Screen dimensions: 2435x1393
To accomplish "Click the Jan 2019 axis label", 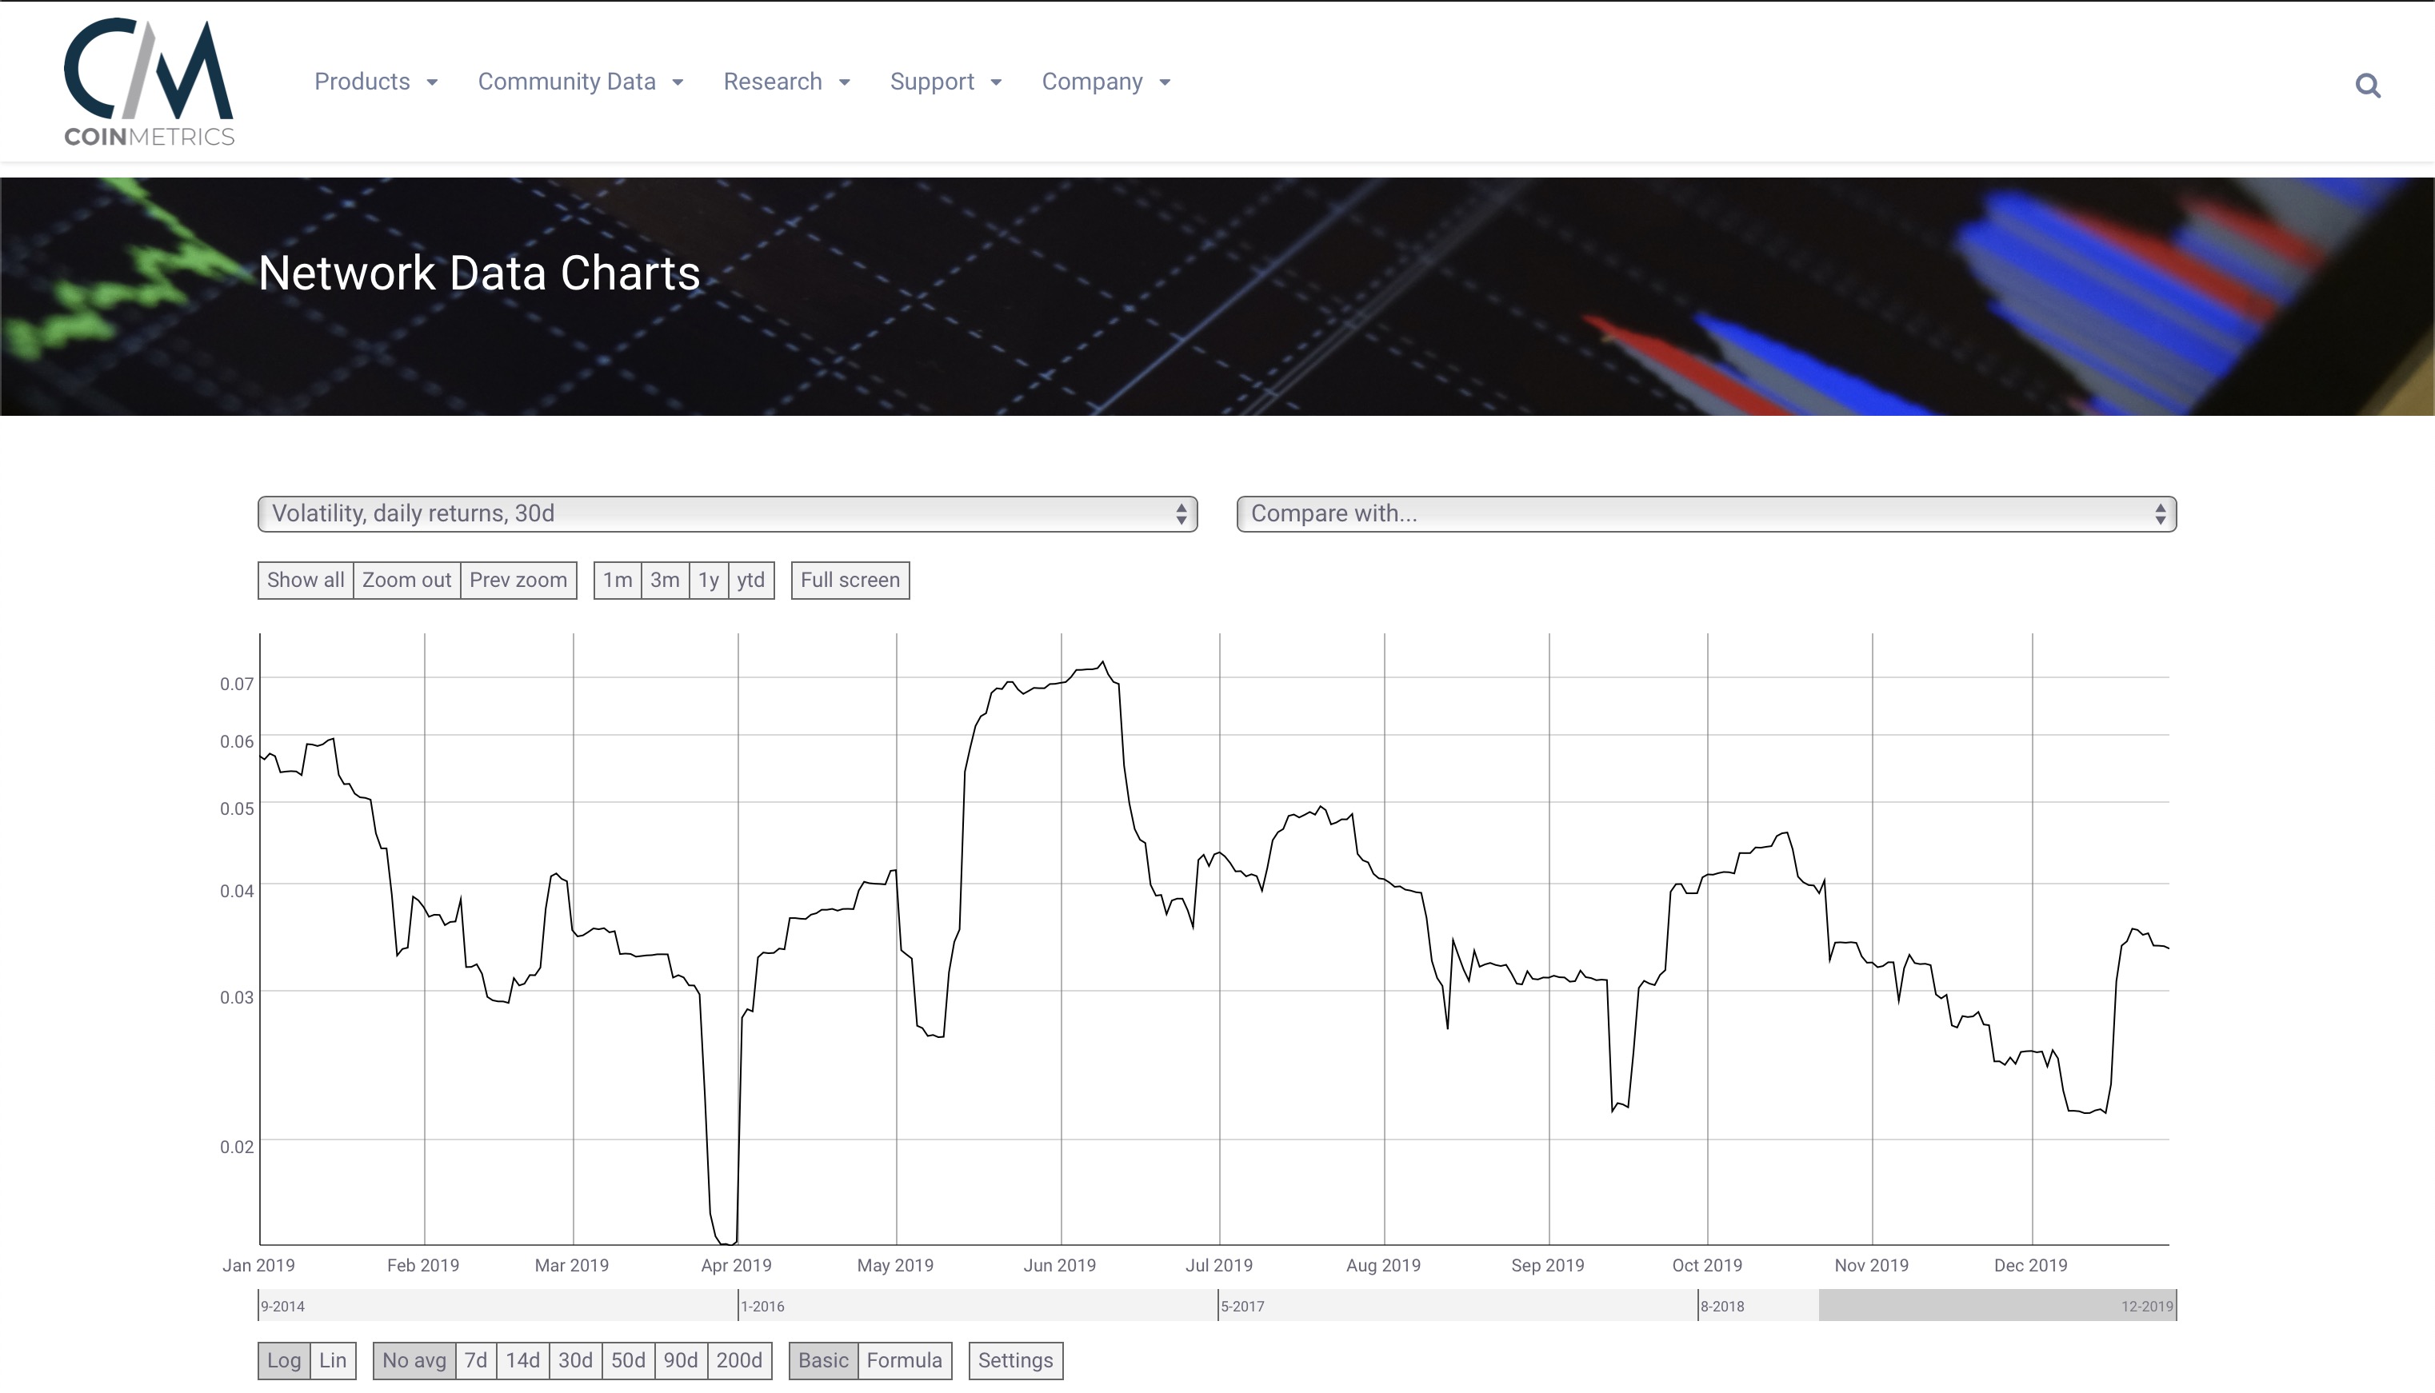I will (258, 1265).
